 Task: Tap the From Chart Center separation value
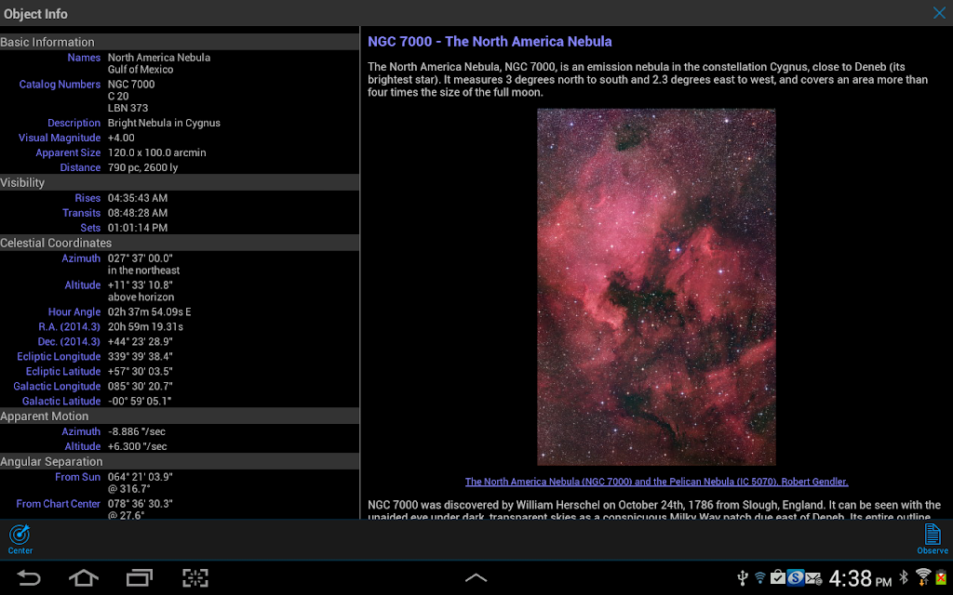click(141, 509)
